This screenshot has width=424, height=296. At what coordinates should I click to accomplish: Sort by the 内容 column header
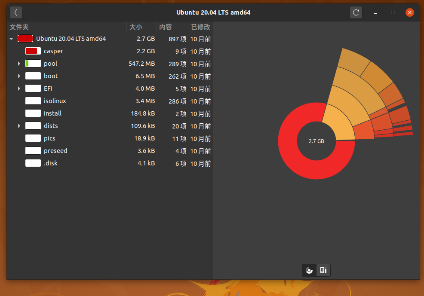click(172, 27)
